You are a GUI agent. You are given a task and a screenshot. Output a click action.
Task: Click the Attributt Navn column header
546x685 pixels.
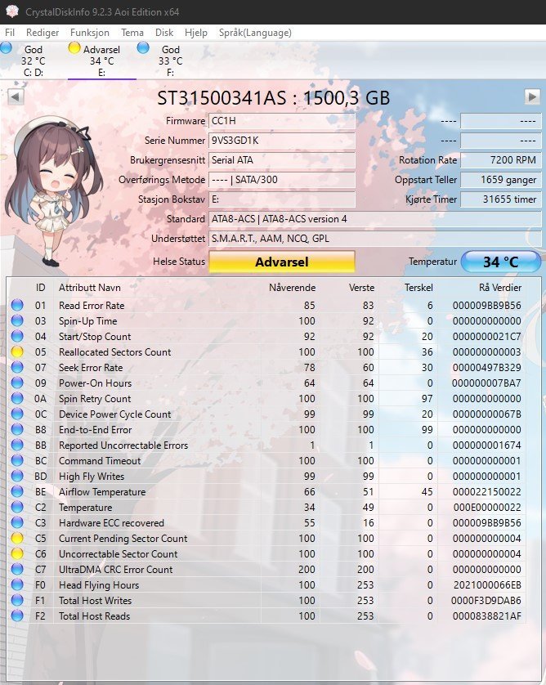click(x=90, y=288)
